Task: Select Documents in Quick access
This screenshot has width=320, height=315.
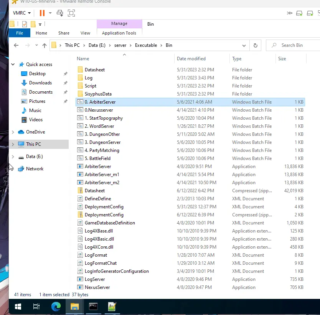Action: [x=41, y=92]
